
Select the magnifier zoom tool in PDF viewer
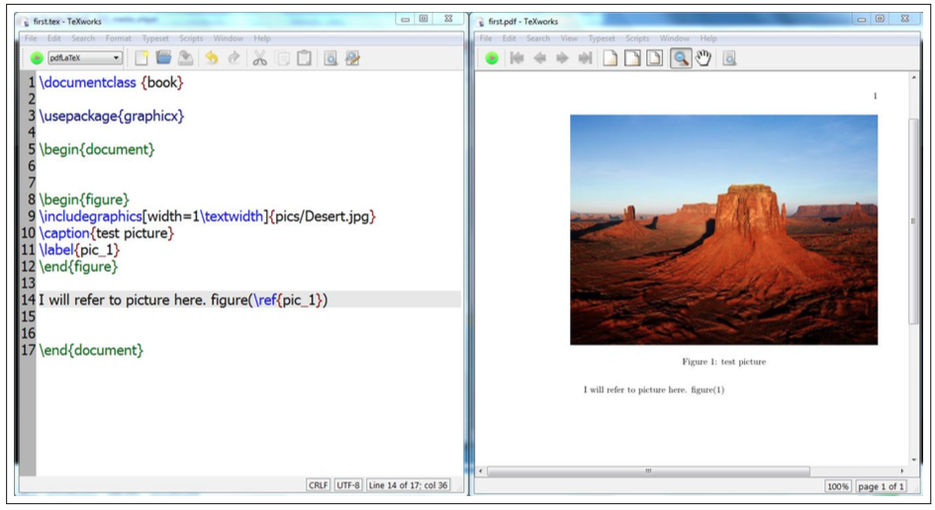pos(681,57)
